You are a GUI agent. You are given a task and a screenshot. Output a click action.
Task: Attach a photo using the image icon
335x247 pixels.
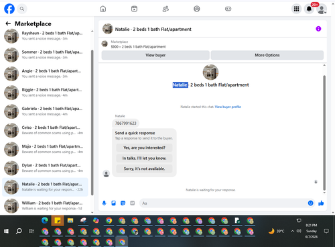pyautogui.click(x=113, y=203)
